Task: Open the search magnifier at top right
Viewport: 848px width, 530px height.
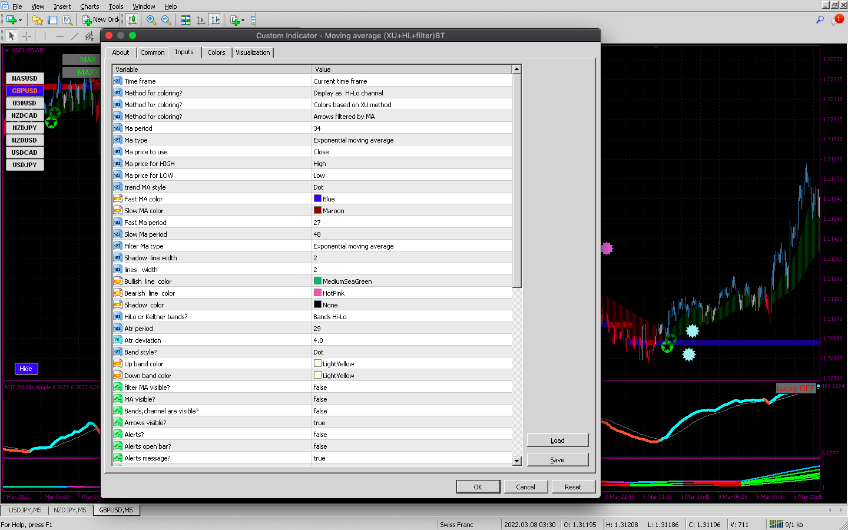Action: pos(820,20)
